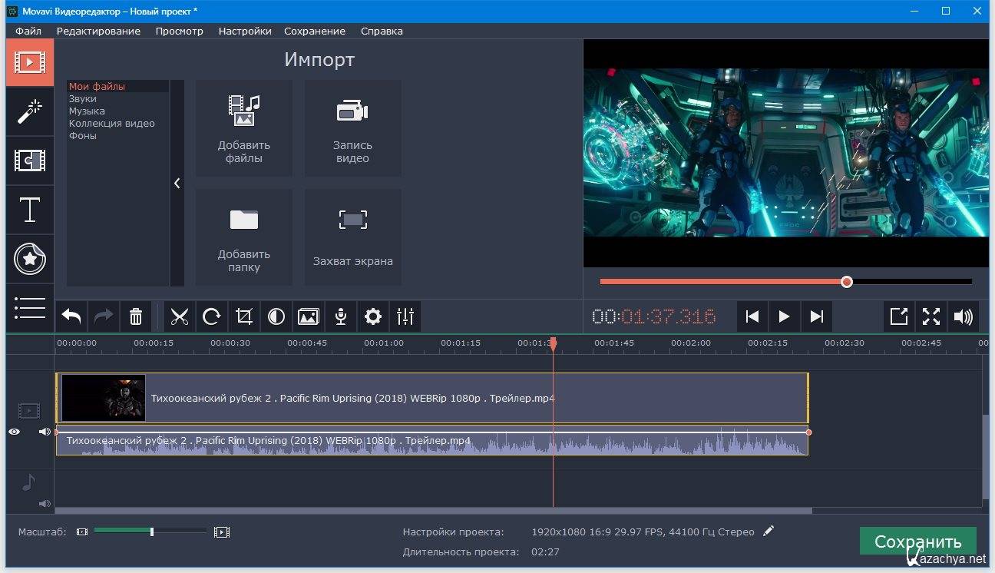Play the preview video
This screenshot has width=995, height=573.
click(785, 316)
